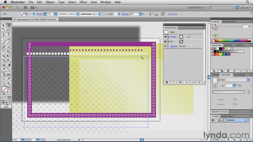This screenshot has width=253, height=142.
Task: Click Clear Appearance icon in Appearance panel
Action: (187, 82)
